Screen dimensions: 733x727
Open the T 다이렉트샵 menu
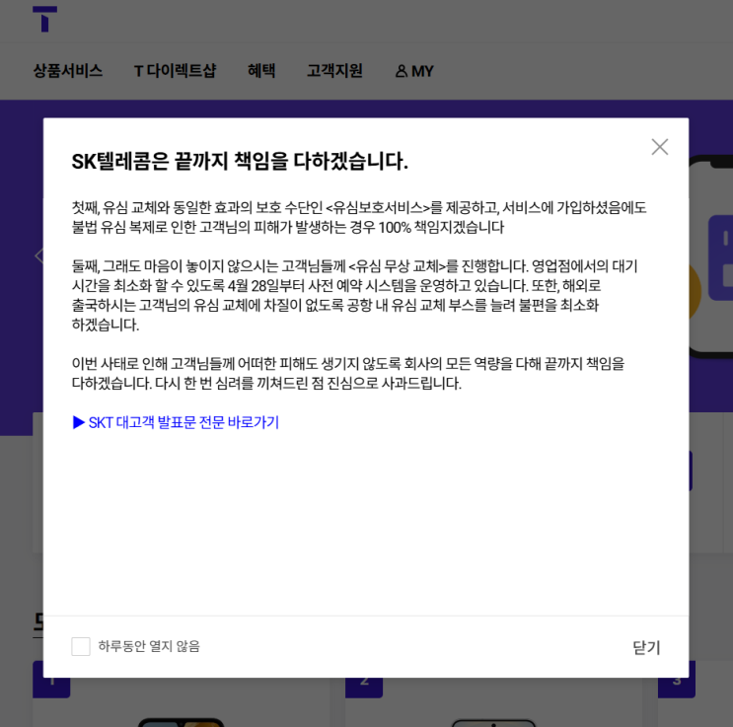(x=175, y=71)
